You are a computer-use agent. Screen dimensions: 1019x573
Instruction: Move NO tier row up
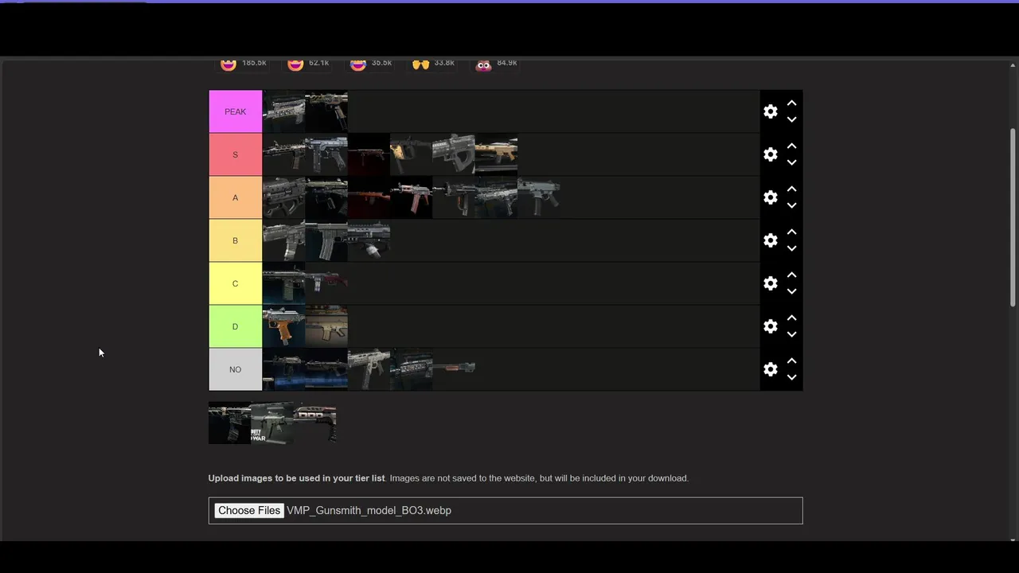[791, 361]
